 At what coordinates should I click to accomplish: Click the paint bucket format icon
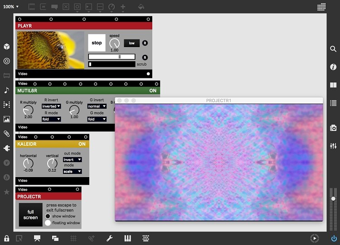pyautogui.click(x=141, y=7)
